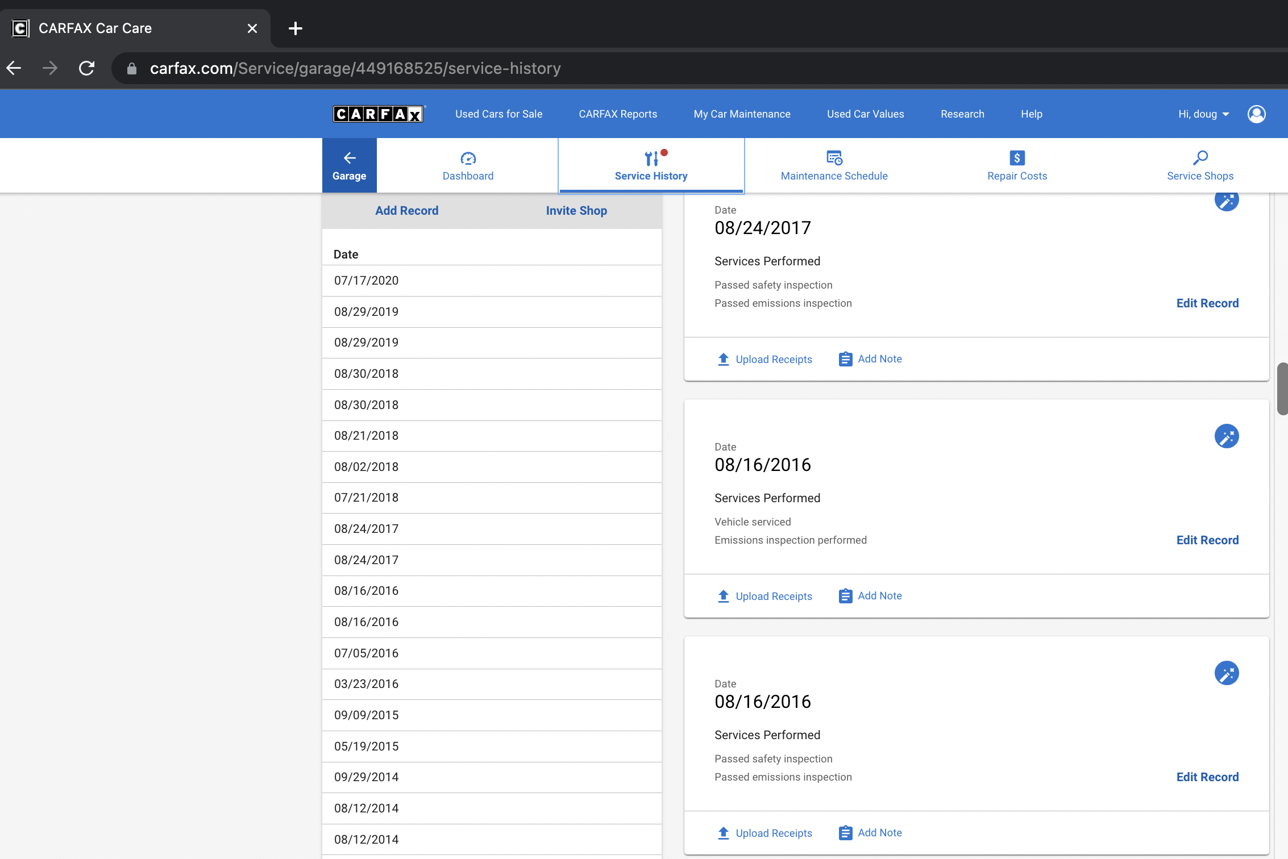Reload the page with refresh icon
The image size is (1288, 859).
[86, 68]
